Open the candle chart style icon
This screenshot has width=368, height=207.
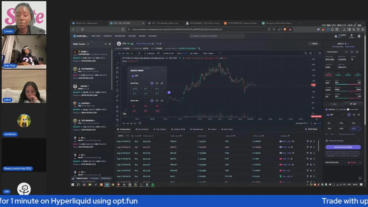coord(139,53)
